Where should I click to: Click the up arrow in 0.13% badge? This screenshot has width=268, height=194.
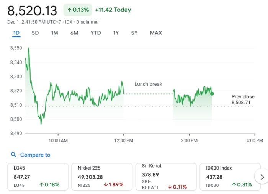pos(69,10)
